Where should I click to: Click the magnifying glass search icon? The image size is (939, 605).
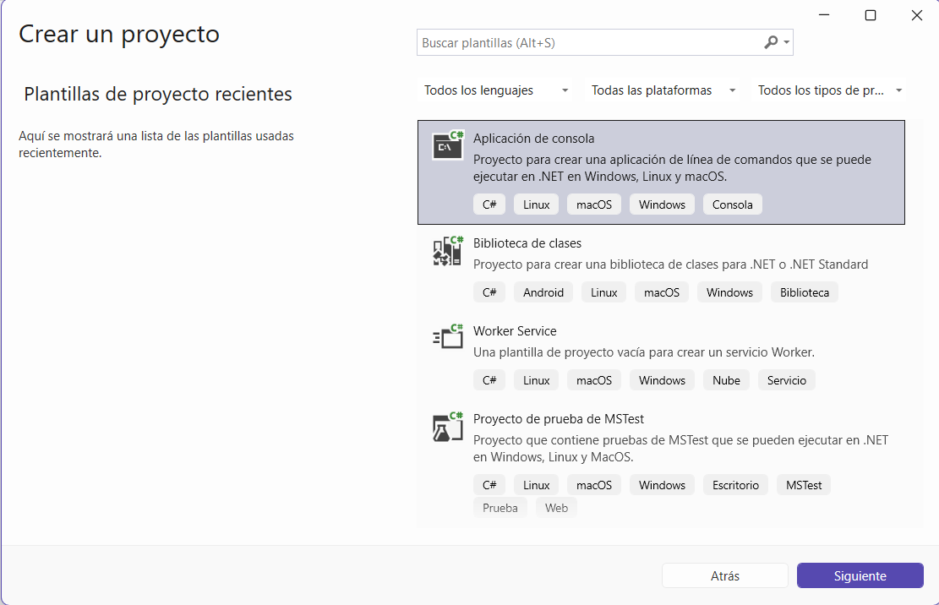(770, 42)
